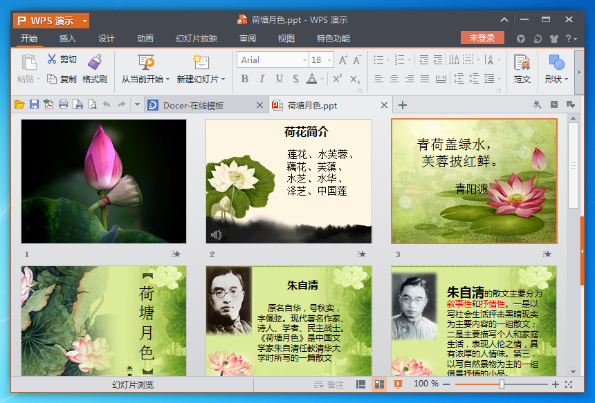The image size is (595, 403).
Task: Cut selection with scissors icon
Action: (x=52, y=59)
